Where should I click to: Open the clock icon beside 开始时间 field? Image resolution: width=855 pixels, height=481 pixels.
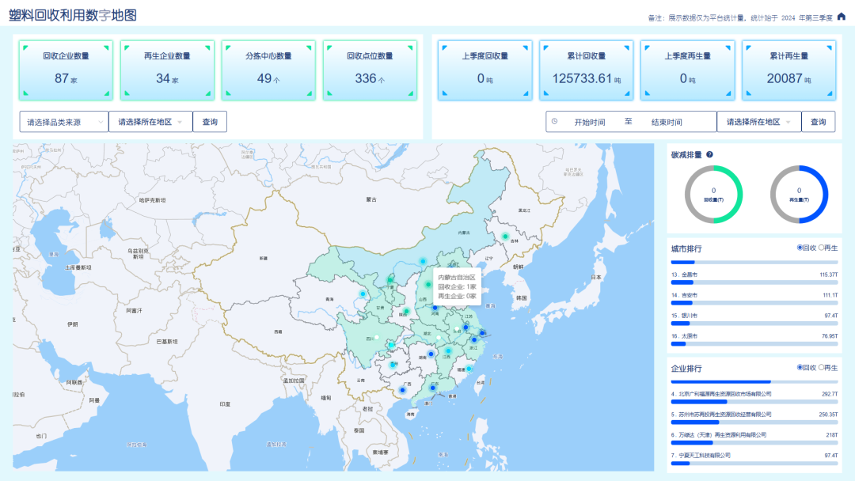(555, 122)
